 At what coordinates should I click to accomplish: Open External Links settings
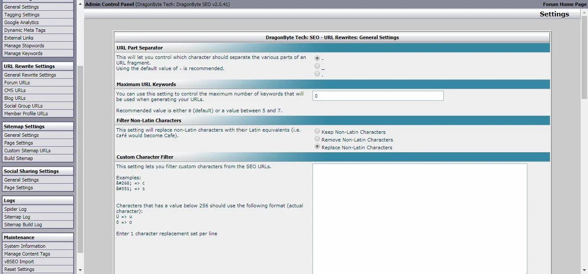(37, 38)
